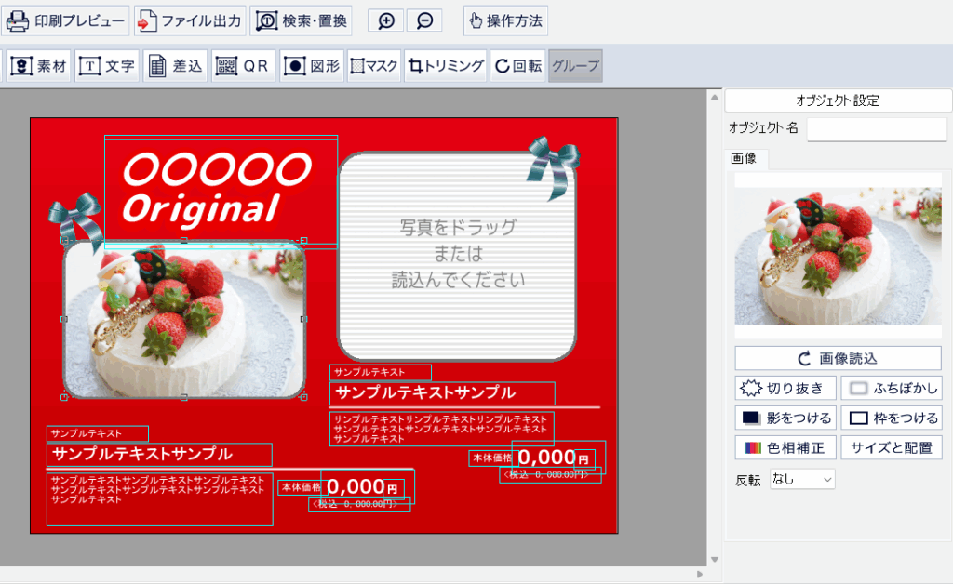Click the 画像読込 load image button

click(838, 358)
